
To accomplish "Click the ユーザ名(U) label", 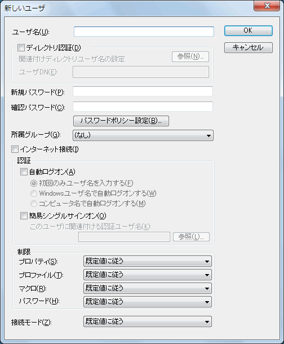I will [30, 32].
